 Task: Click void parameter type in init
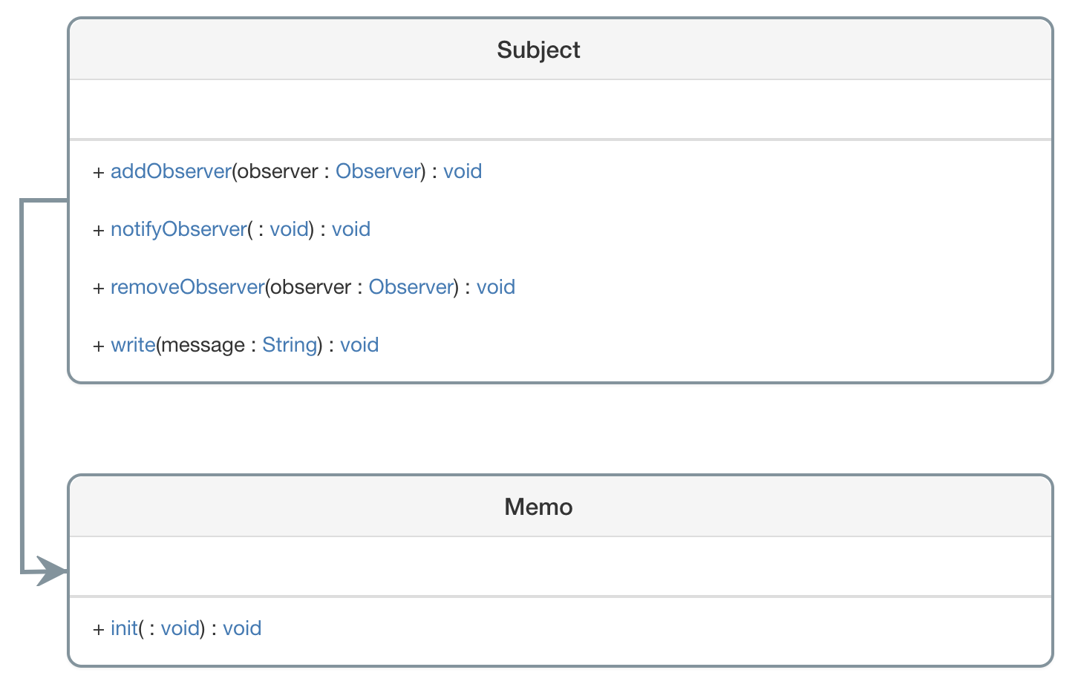pos(180,628)
